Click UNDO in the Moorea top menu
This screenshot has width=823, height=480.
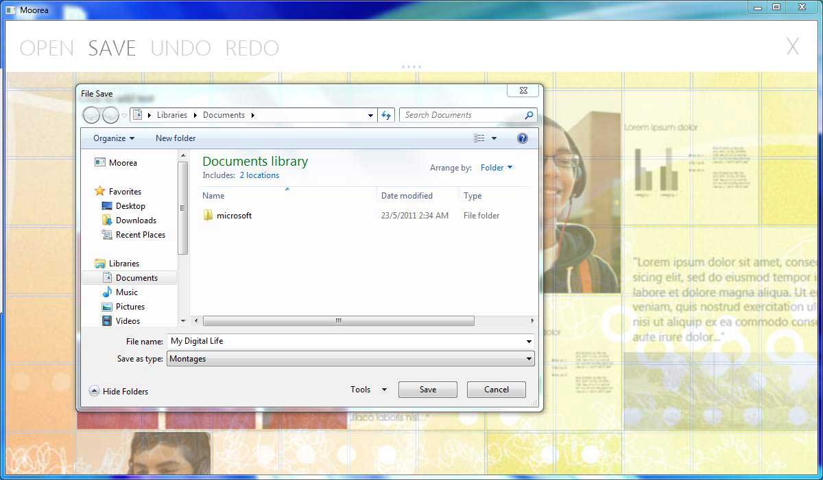tap(181, 48)
